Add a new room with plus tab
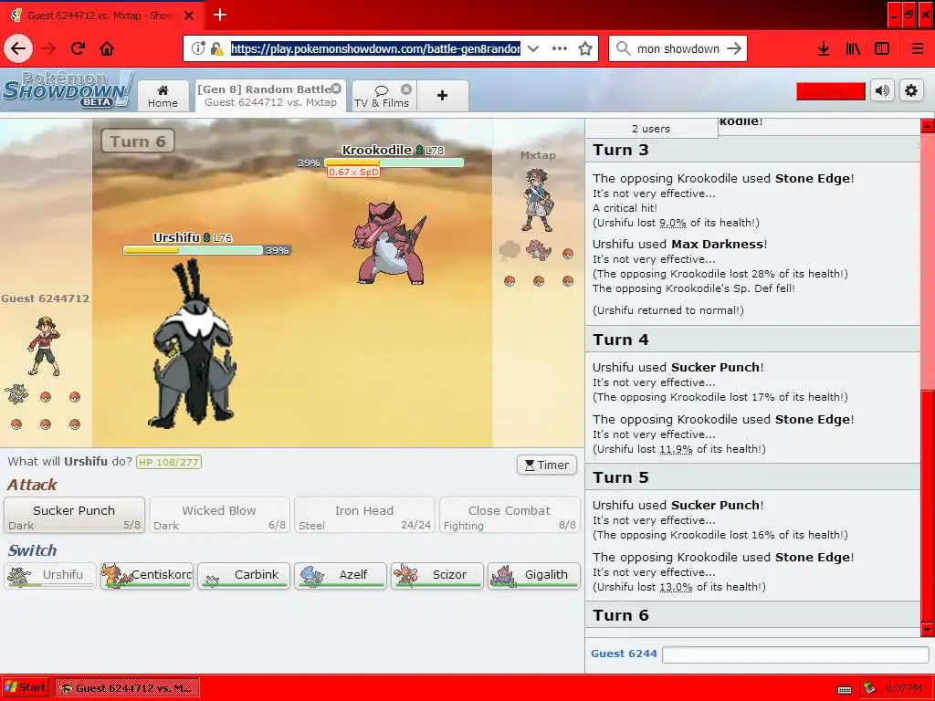The image size is (935, 701). (x=443, y=95)
